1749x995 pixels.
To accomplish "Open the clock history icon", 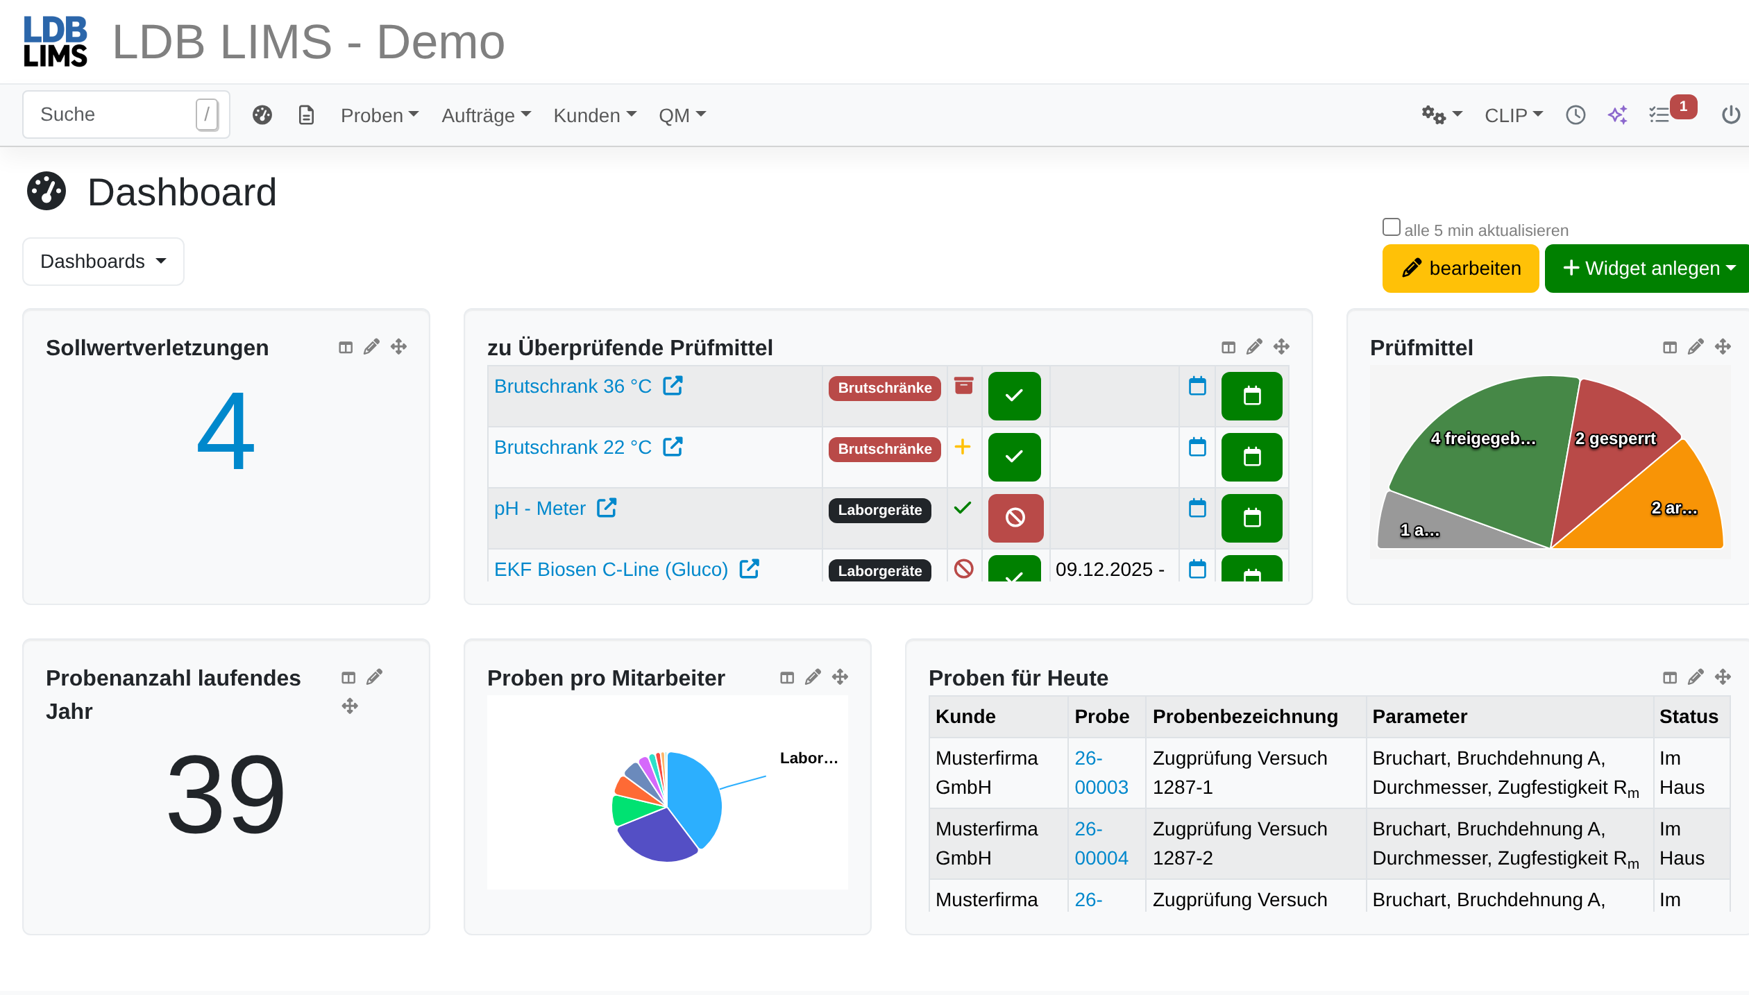I will click(x=1575, y=114).
